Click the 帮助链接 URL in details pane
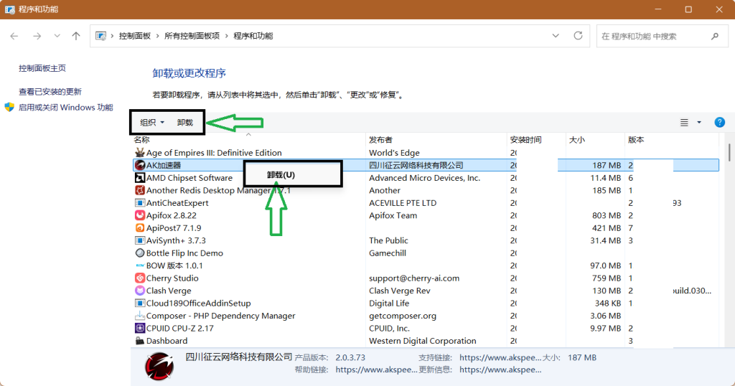The width and height of the screenshot is (735, 386). click(x=376, y=369)
